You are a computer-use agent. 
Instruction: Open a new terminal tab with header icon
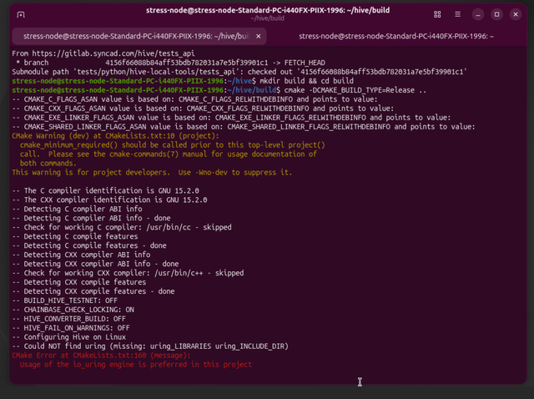21,15
